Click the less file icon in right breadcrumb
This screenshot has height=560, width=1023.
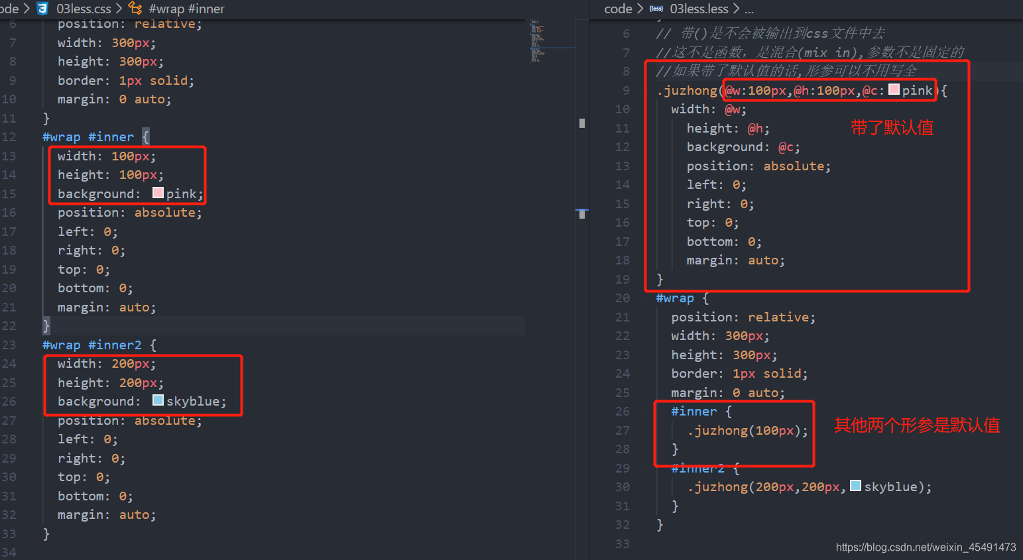[656, 9]
